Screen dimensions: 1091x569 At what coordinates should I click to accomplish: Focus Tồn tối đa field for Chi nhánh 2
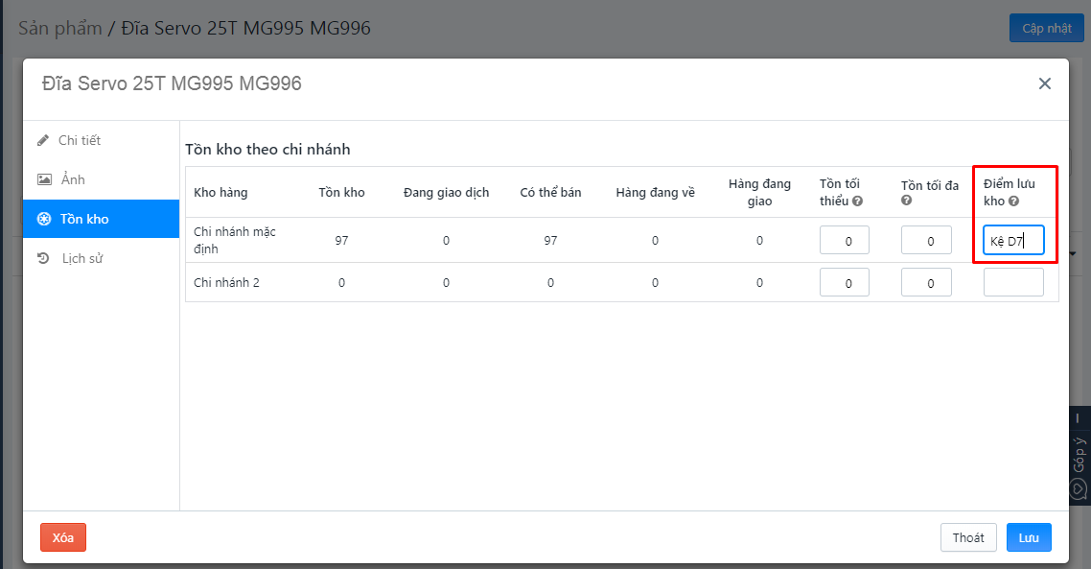pyautogui.click(x=925, y=283)
